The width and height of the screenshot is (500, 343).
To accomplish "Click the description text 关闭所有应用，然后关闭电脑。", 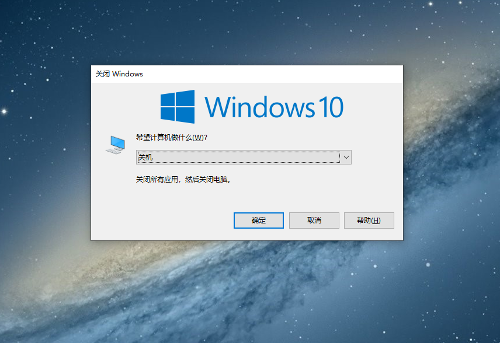I will 183,180.
